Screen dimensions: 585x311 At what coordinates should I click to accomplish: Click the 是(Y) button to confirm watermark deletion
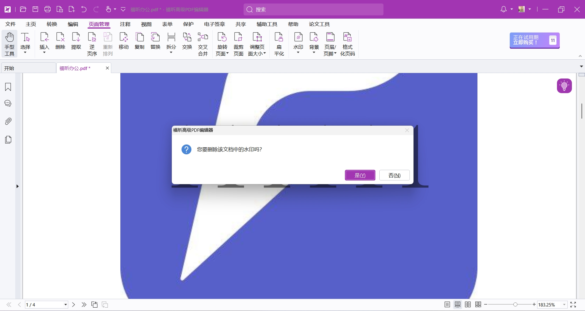tap(360, 175)
